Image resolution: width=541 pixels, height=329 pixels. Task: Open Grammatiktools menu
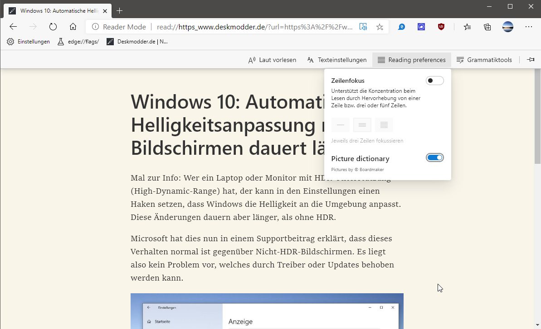(x=484, y=60)
